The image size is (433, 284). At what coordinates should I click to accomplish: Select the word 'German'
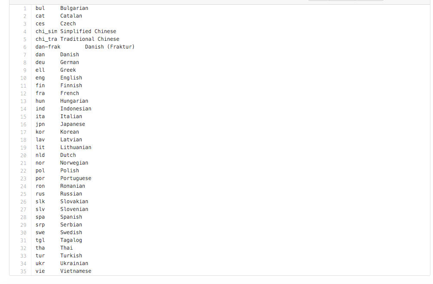point(70,62)
